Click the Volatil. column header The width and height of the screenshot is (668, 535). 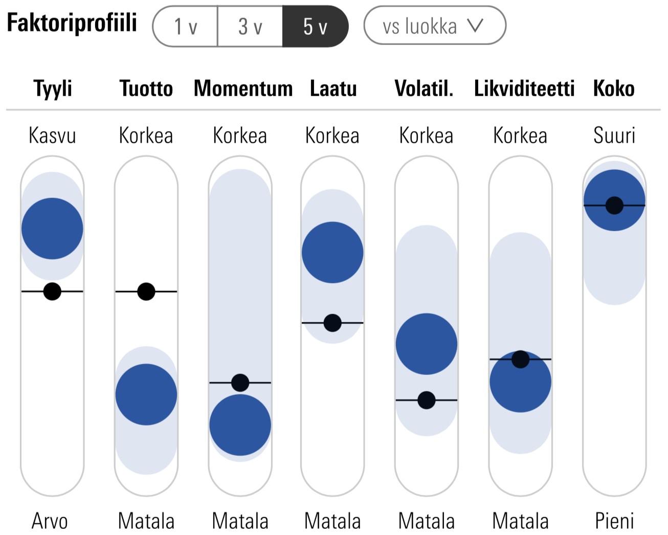click(424, 88)
